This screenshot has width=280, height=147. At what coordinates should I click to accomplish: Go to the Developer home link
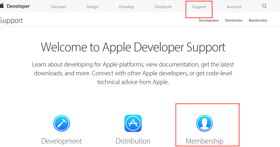(x=18, y=6)
